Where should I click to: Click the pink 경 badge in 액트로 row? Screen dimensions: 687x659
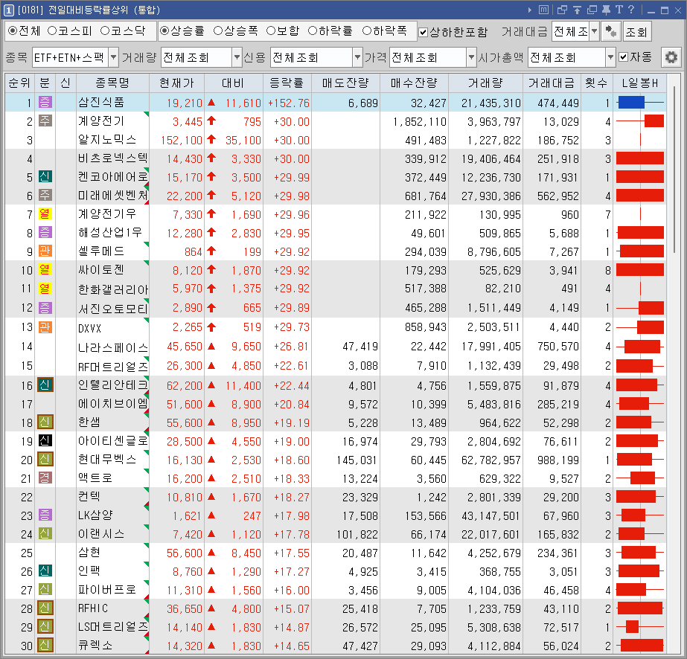(x=45, y=478)
